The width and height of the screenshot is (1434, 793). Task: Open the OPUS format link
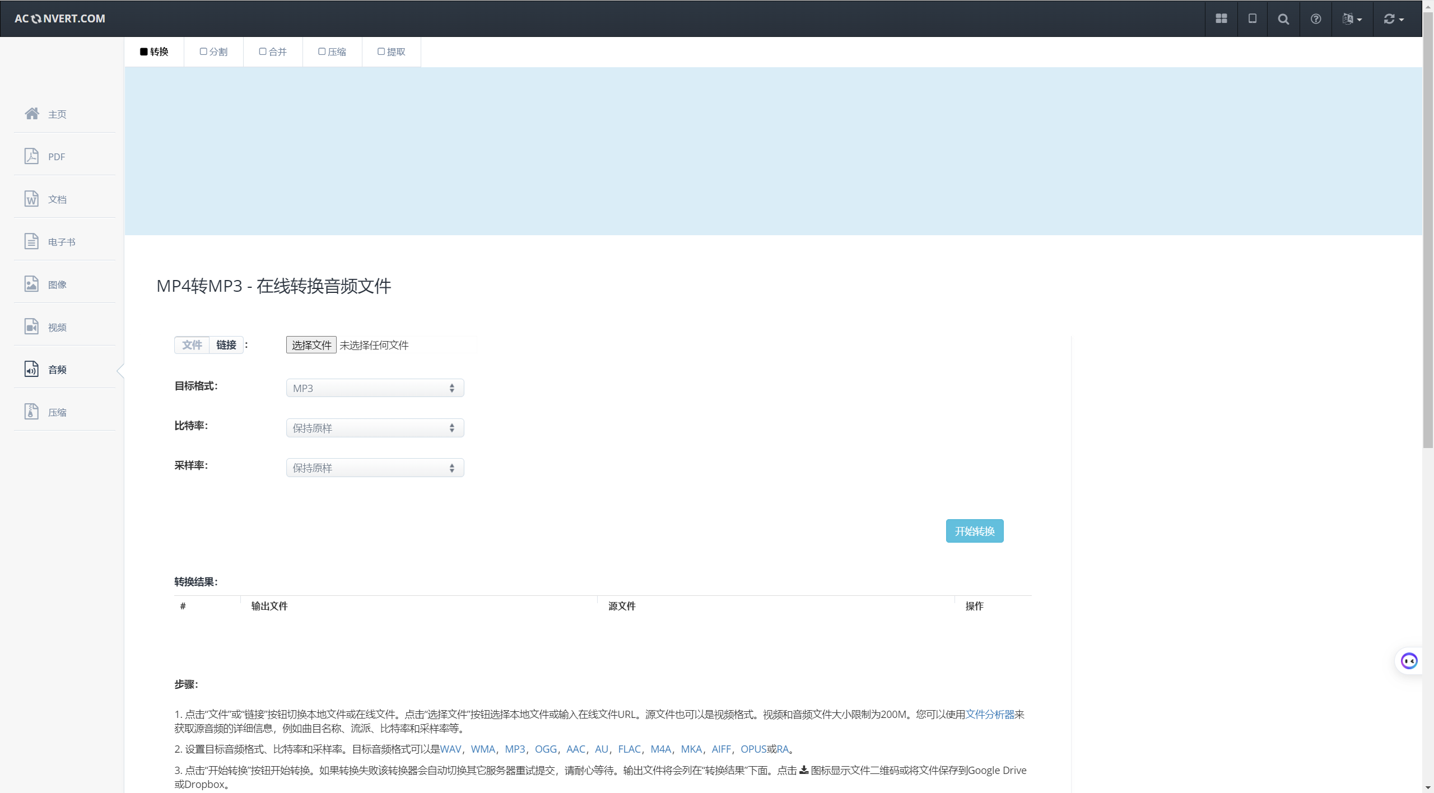click(x=753, y=749)
